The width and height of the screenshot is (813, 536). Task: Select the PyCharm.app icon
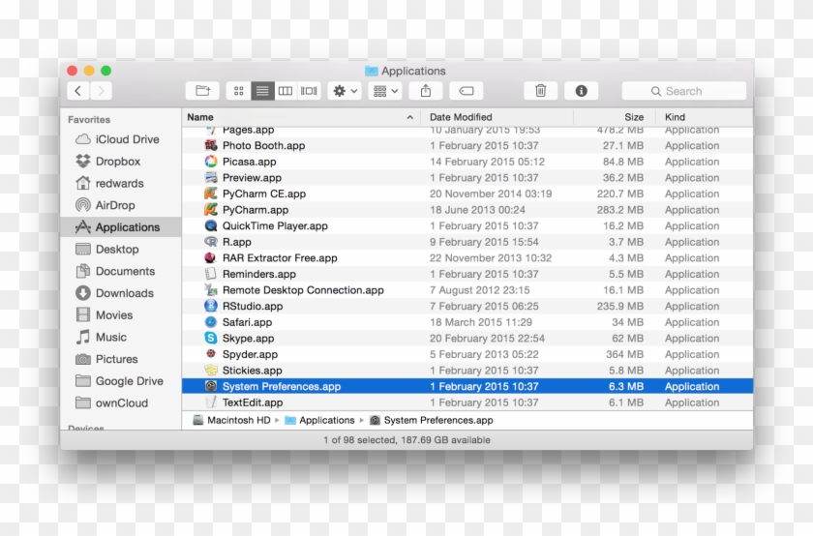(x=211, y=210)
